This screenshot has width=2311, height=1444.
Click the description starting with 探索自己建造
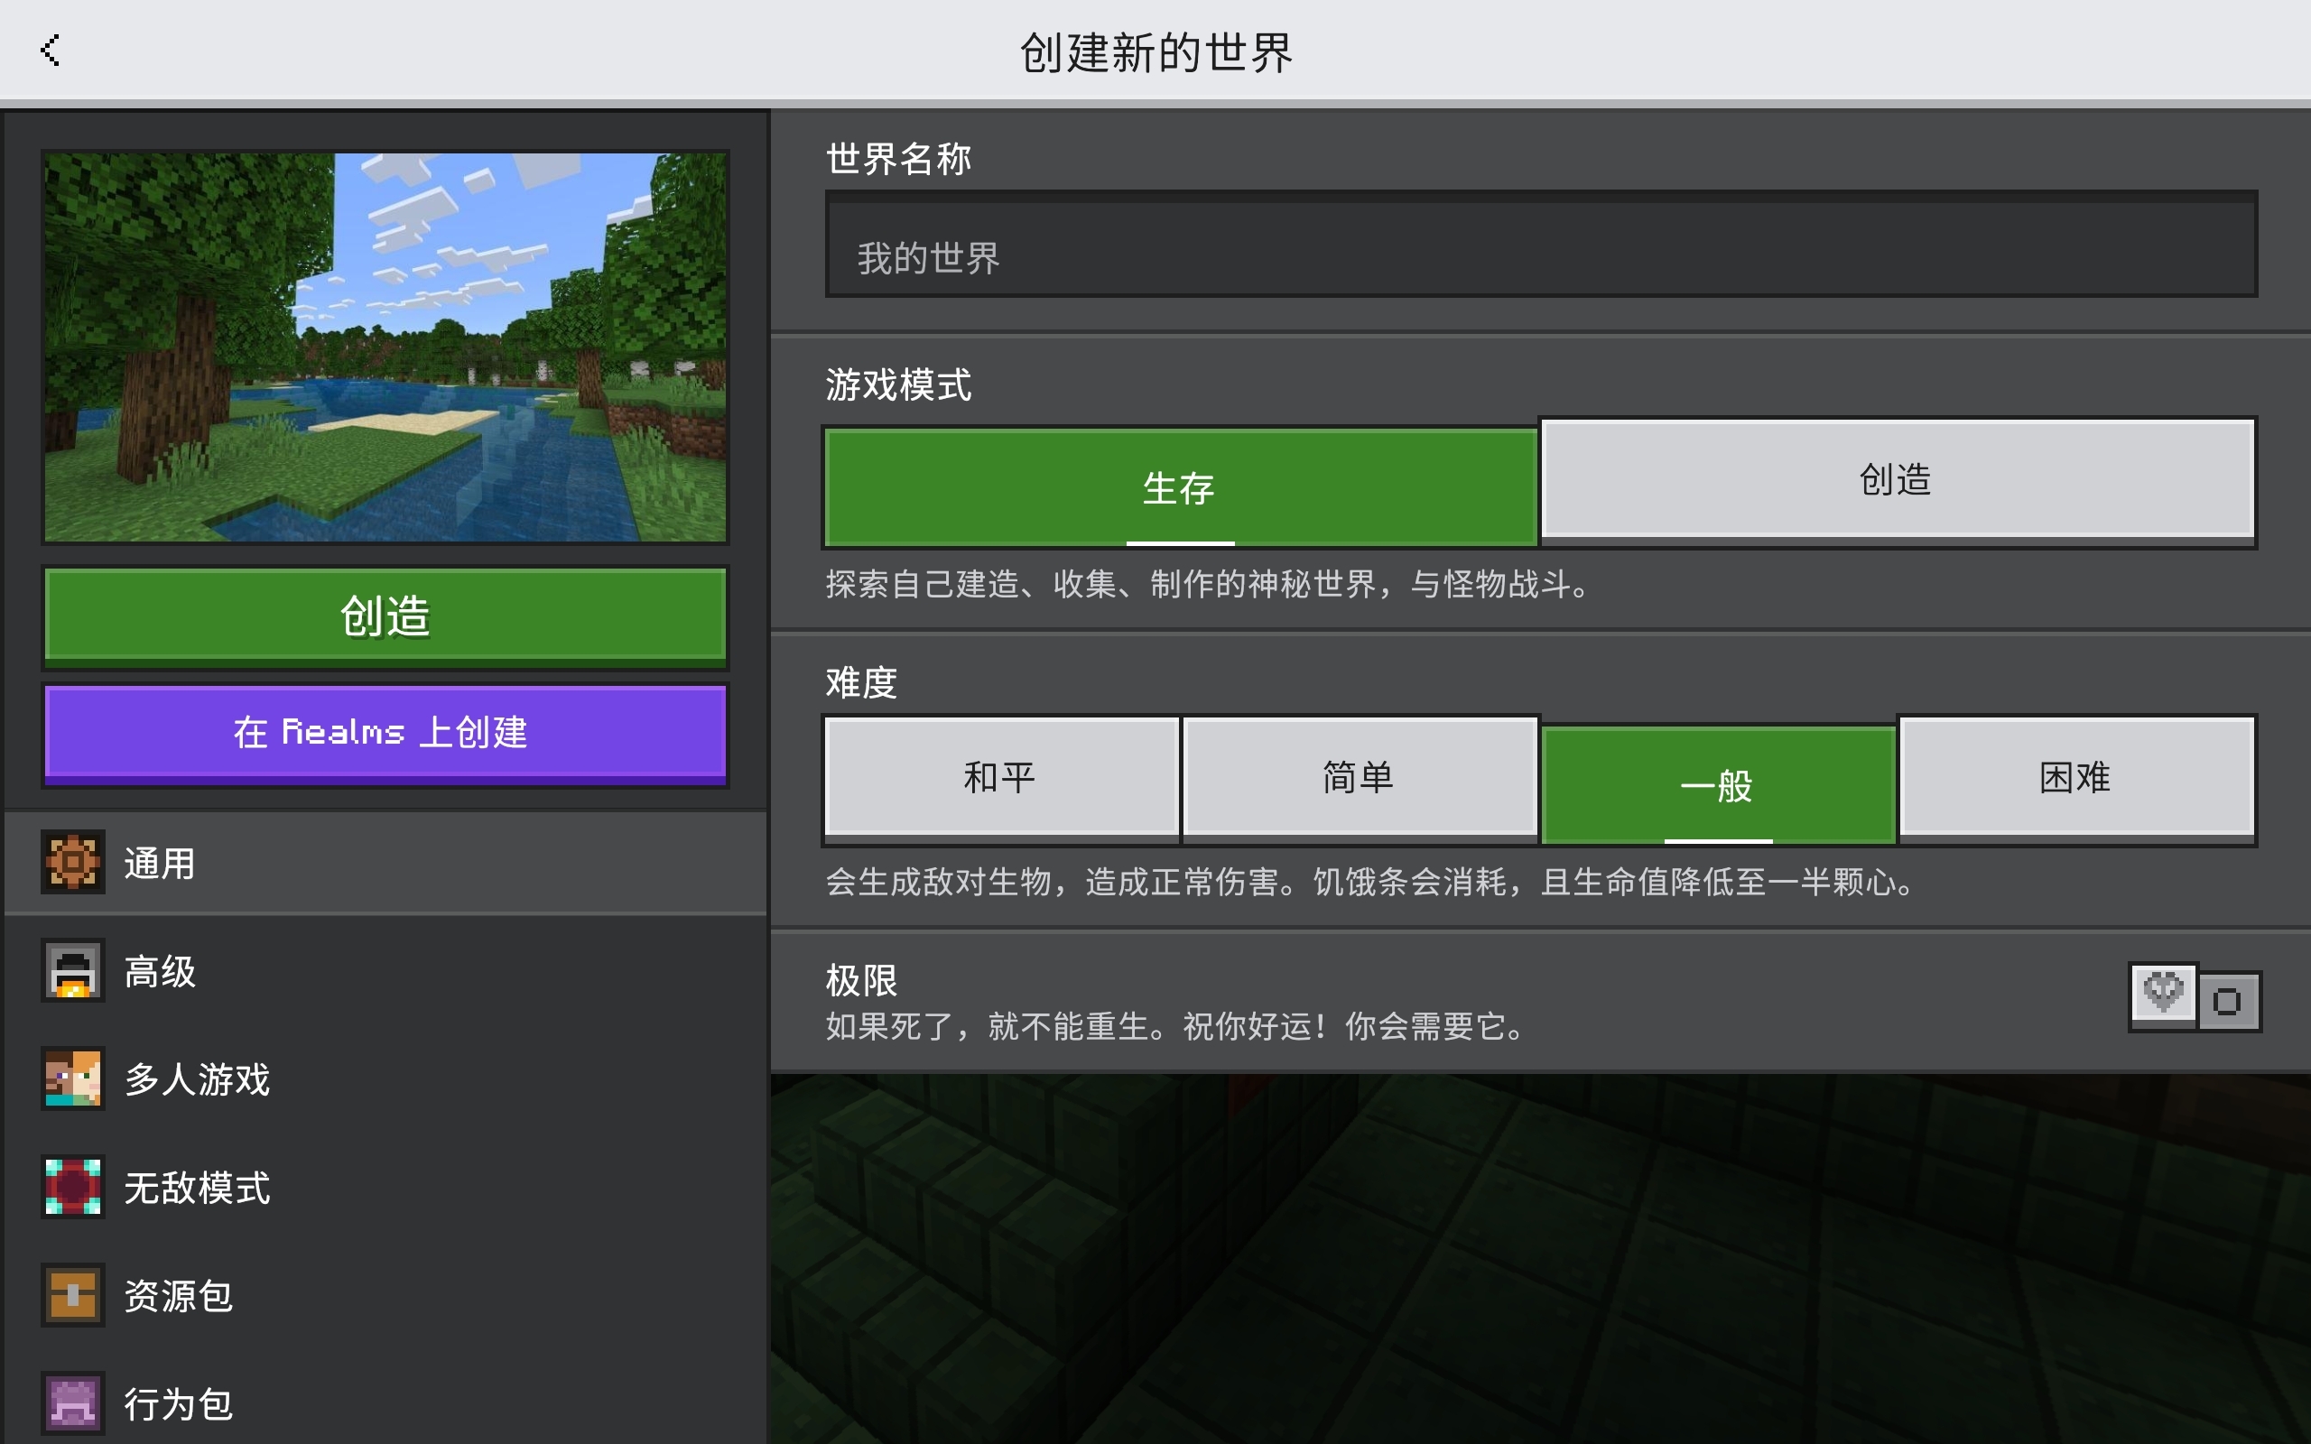click(1208, 584)
